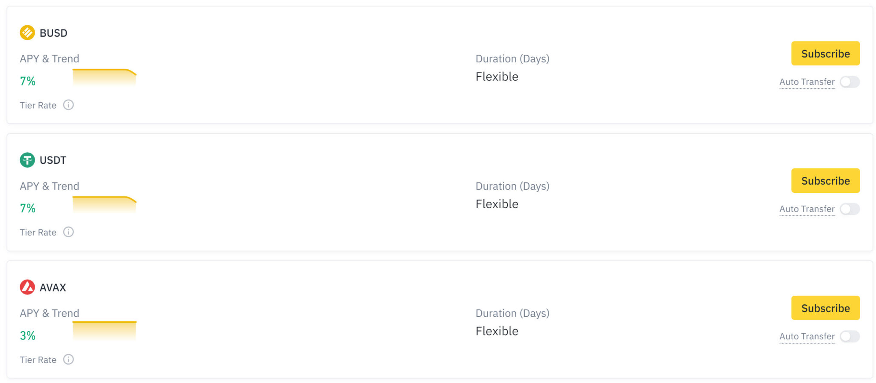Image resolution: width=876 pixels, height=383 pixels.
Task: Click the AVAX Avalanche coin icon
Action: (x=27, y=287)
